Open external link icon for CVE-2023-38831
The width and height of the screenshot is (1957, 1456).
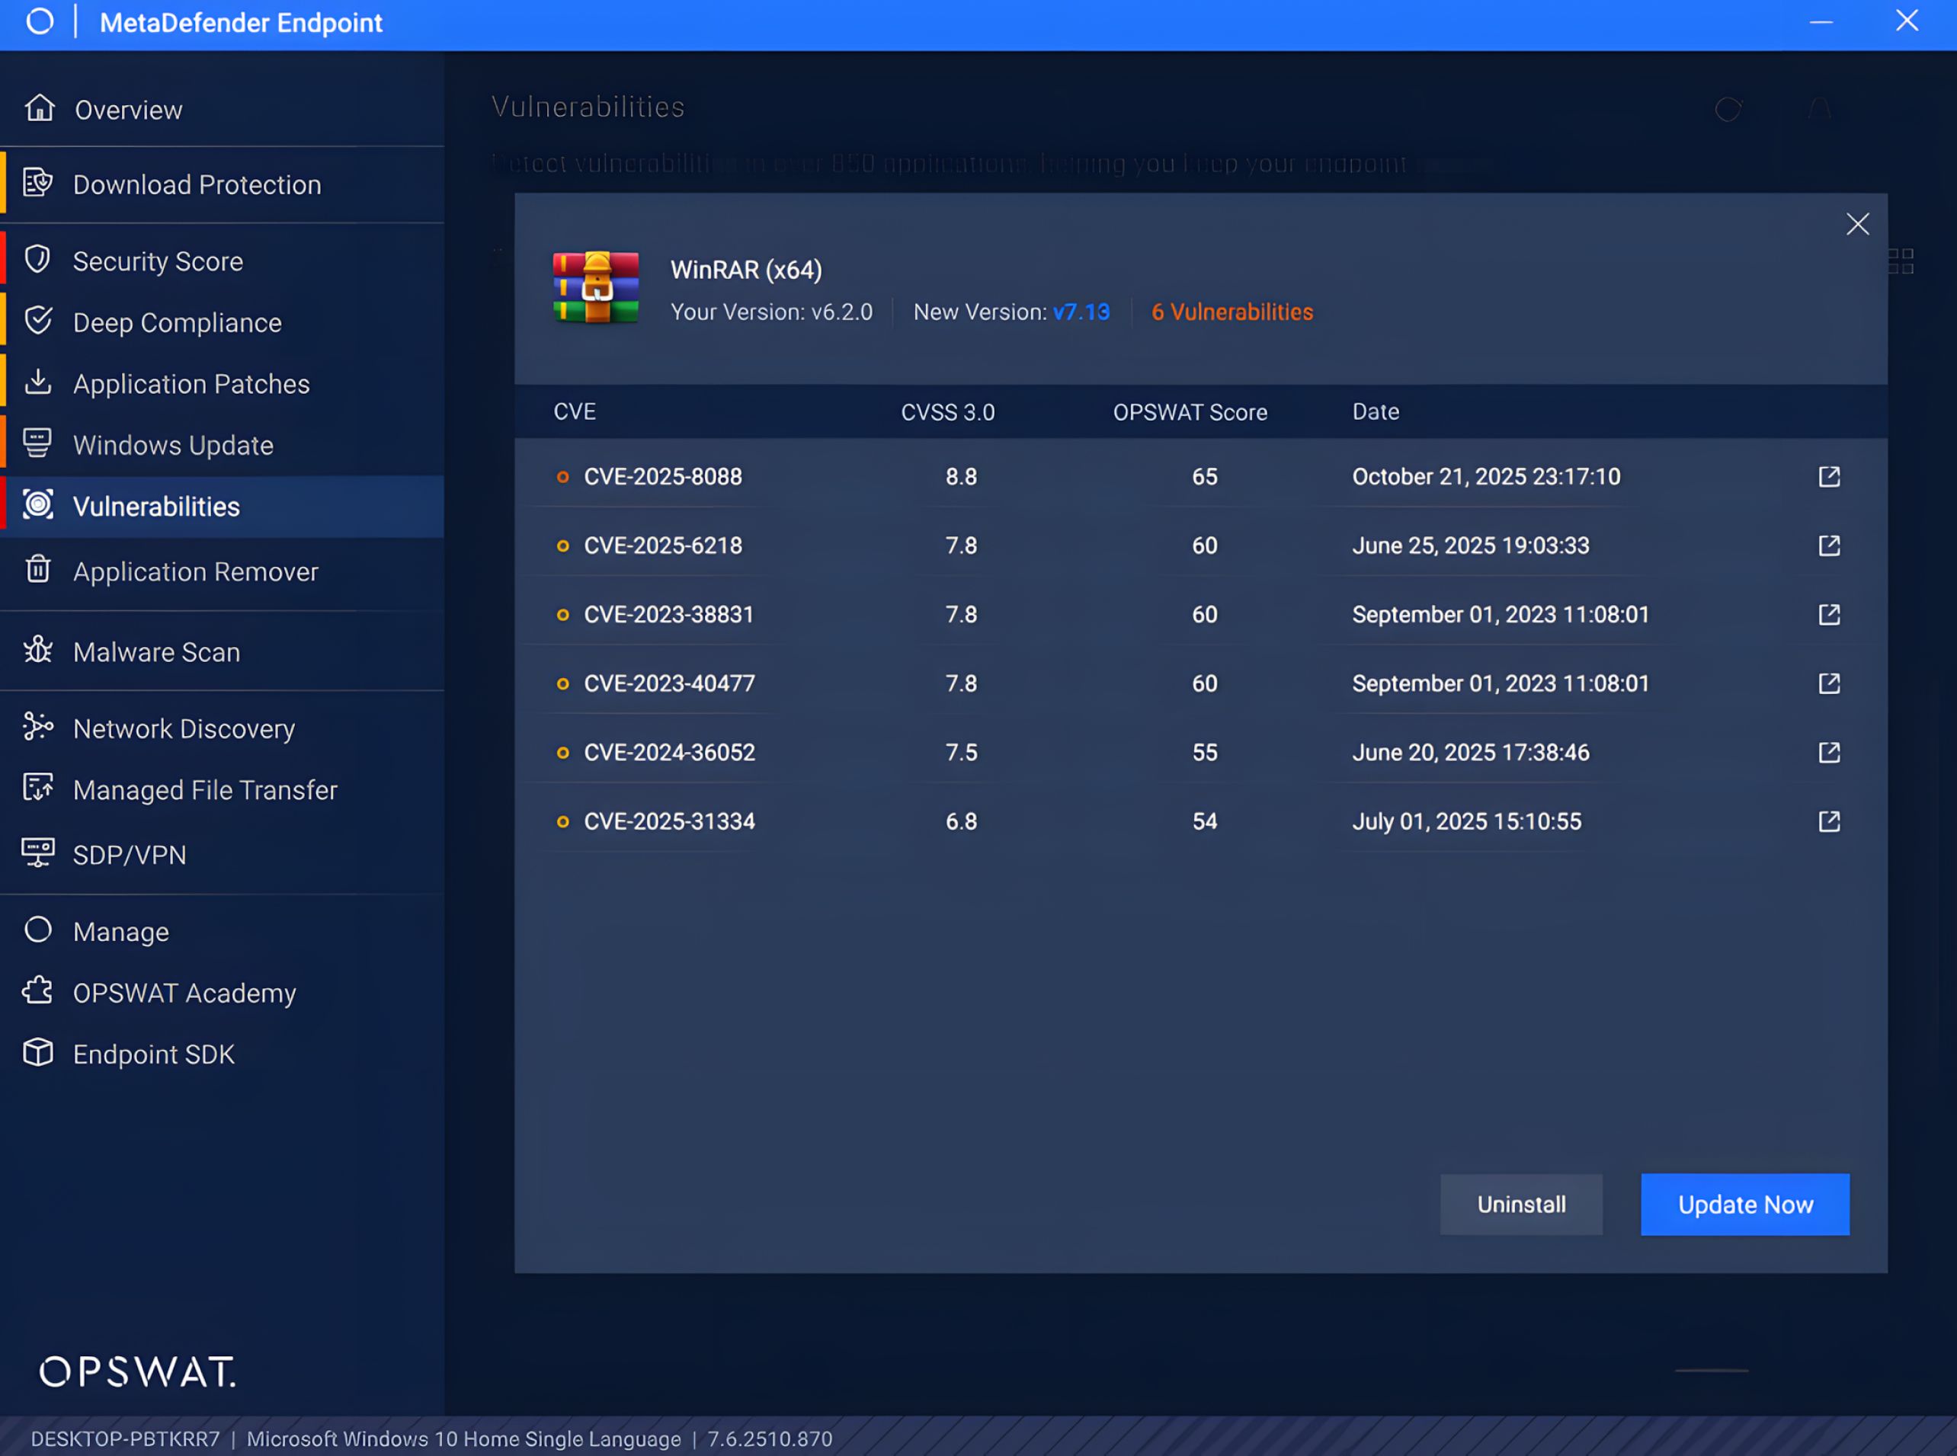tap(1829, 614)
